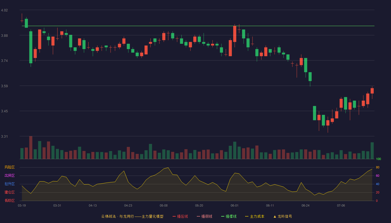
Task: Click the 04-23 date label
Action: pyautogui.click(x=128, y=205)
